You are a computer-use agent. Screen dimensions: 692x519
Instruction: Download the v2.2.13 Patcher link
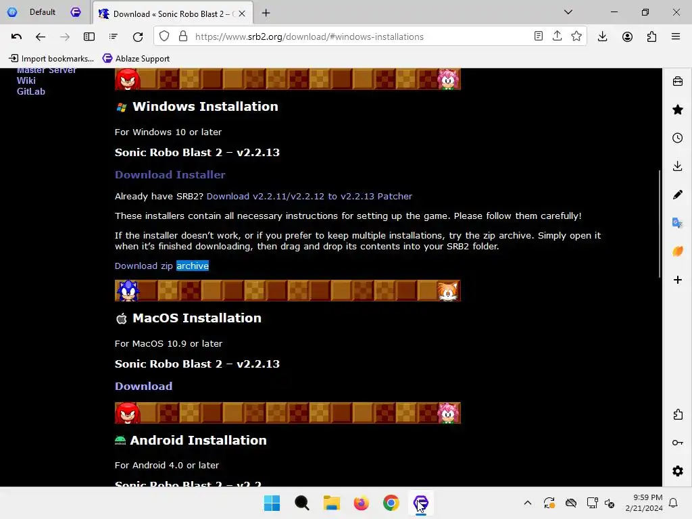click(x=309, y=196)
